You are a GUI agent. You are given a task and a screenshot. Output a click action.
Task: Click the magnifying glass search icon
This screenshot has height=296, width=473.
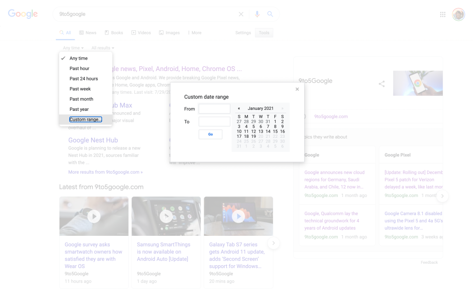(x=270, y=14)
